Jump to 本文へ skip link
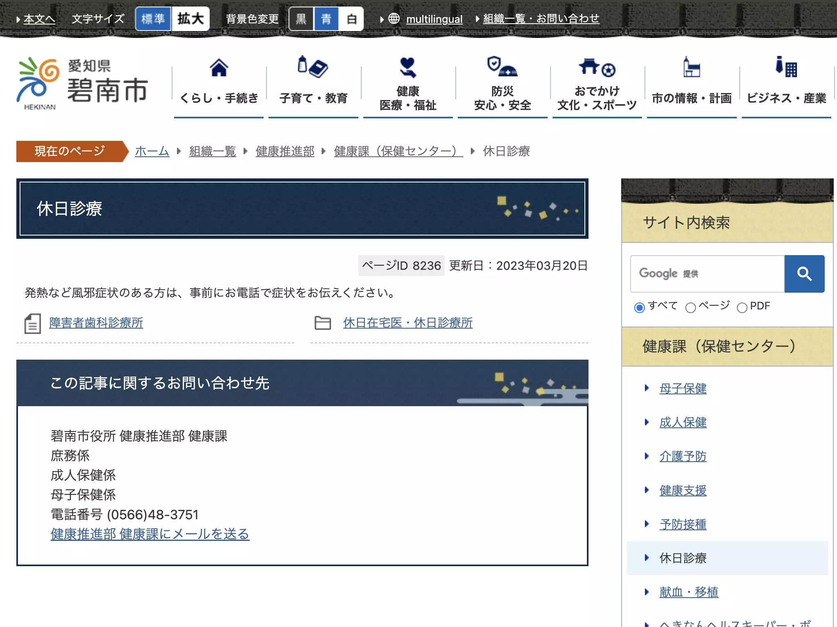The width and height of the screenshot is (837, 627). click(39, 19)
